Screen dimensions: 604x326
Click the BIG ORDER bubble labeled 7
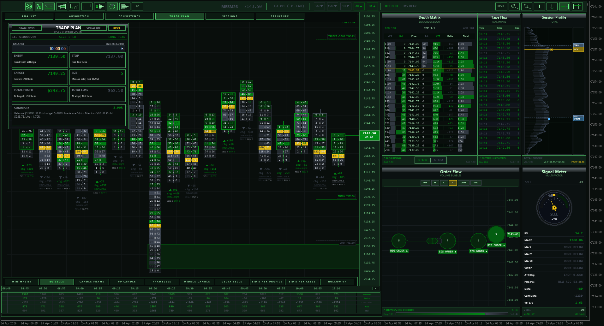coord(447,241)
